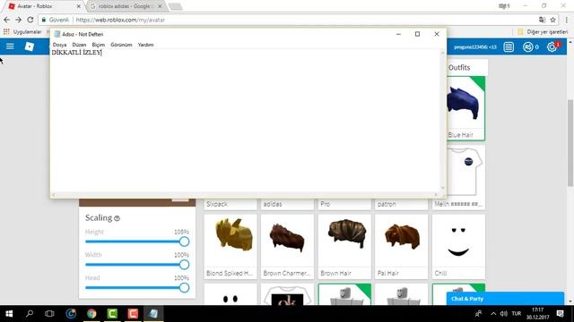Click the Notepad vertical scrollbar down arrow
Viewport: 574px width, 322px height.
point(442,189)
